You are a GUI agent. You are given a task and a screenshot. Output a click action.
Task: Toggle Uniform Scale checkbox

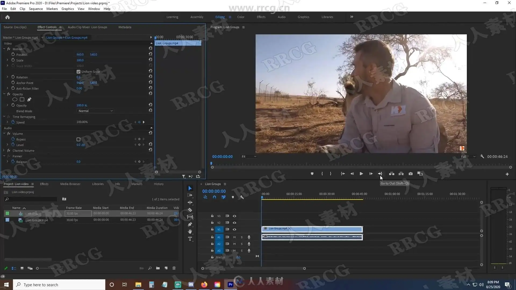78,72
